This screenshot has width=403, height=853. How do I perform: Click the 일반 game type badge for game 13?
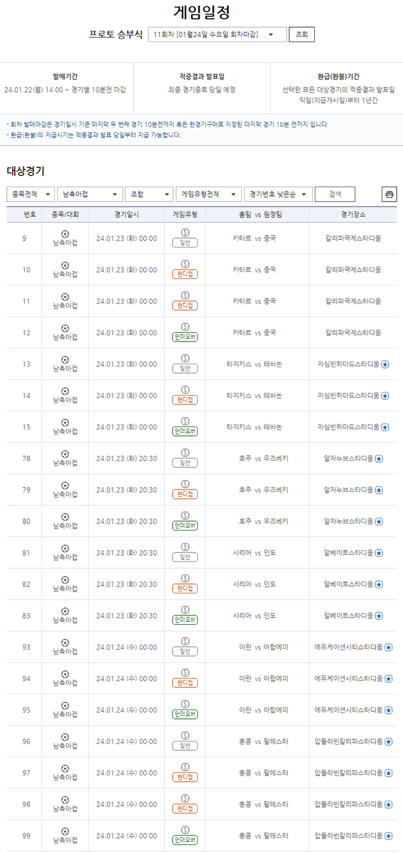186,367
